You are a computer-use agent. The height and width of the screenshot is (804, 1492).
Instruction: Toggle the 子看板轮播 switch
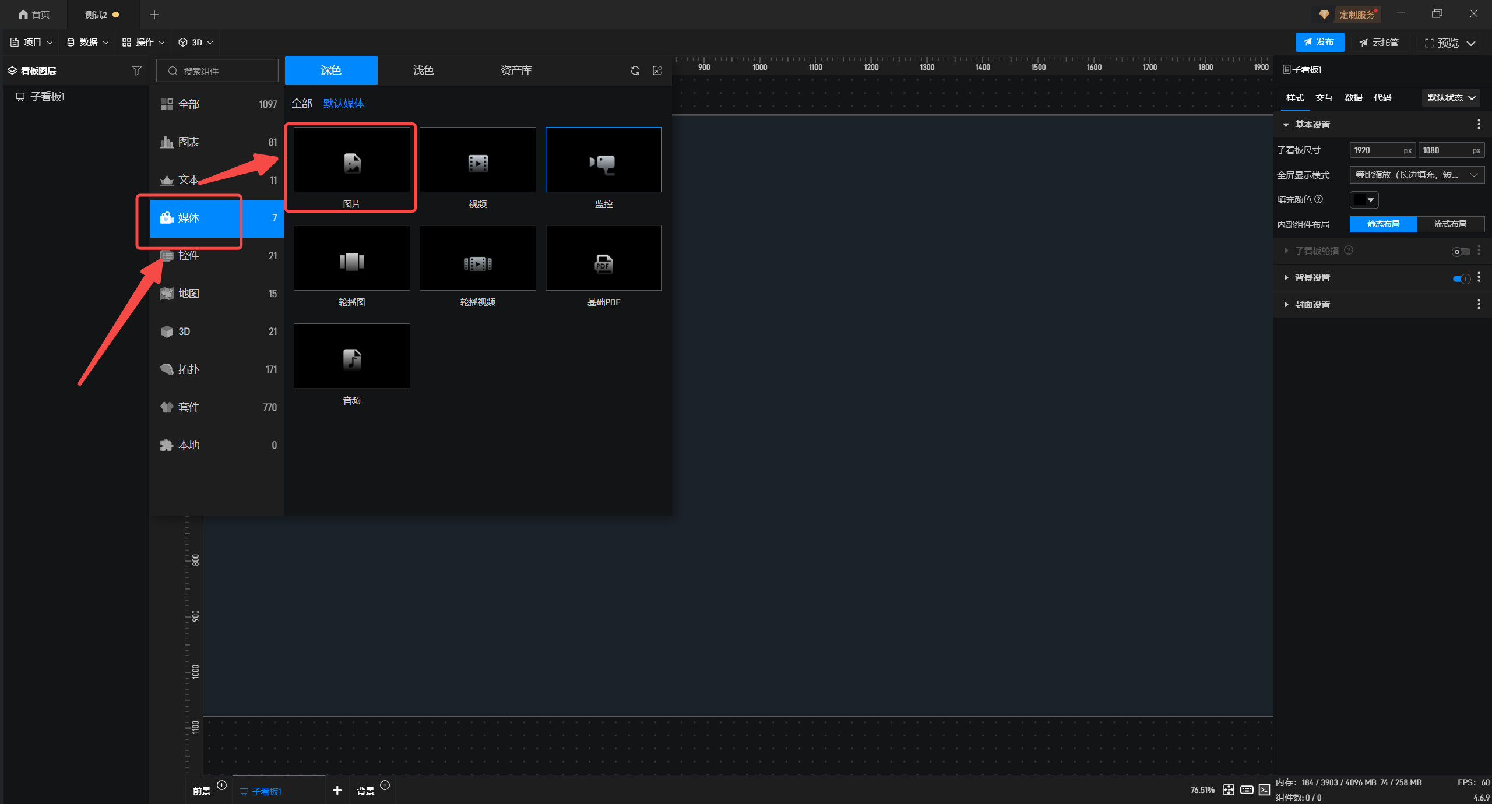(1461, 252)
